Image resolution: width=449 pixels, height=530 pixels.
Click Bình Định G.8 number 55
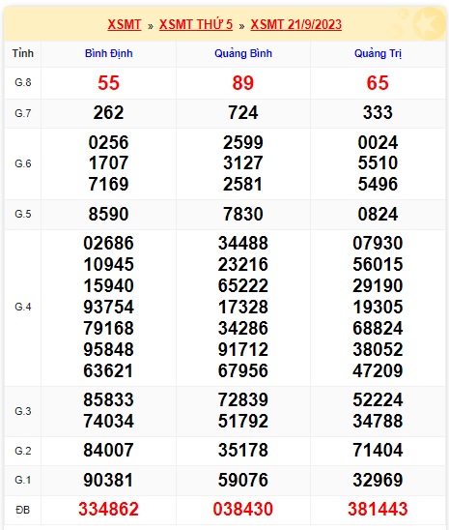click(108, 83)
